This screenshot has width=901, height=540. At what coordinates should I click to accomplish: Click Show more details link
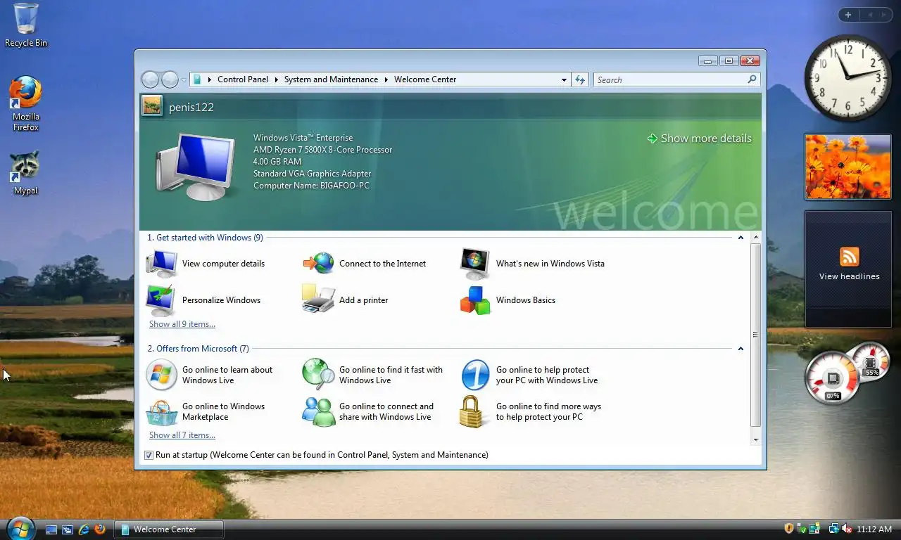[699, 139]
